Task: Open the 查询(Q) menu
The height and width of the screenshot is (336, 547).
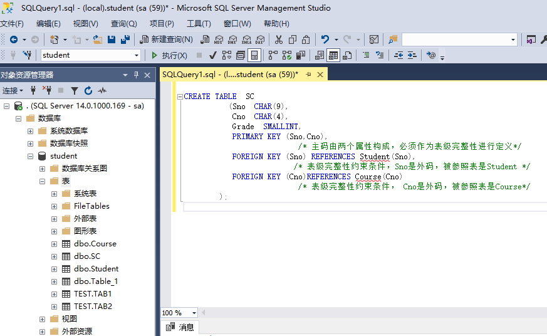Action: pos(124,24)
